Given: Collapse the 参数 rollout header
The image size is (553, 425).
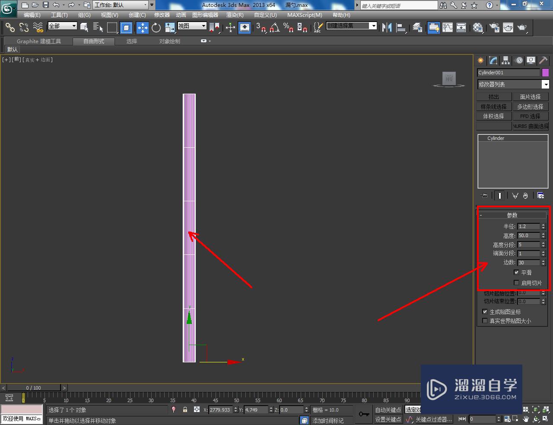Looking at the screenshot, I should [512, 215].
